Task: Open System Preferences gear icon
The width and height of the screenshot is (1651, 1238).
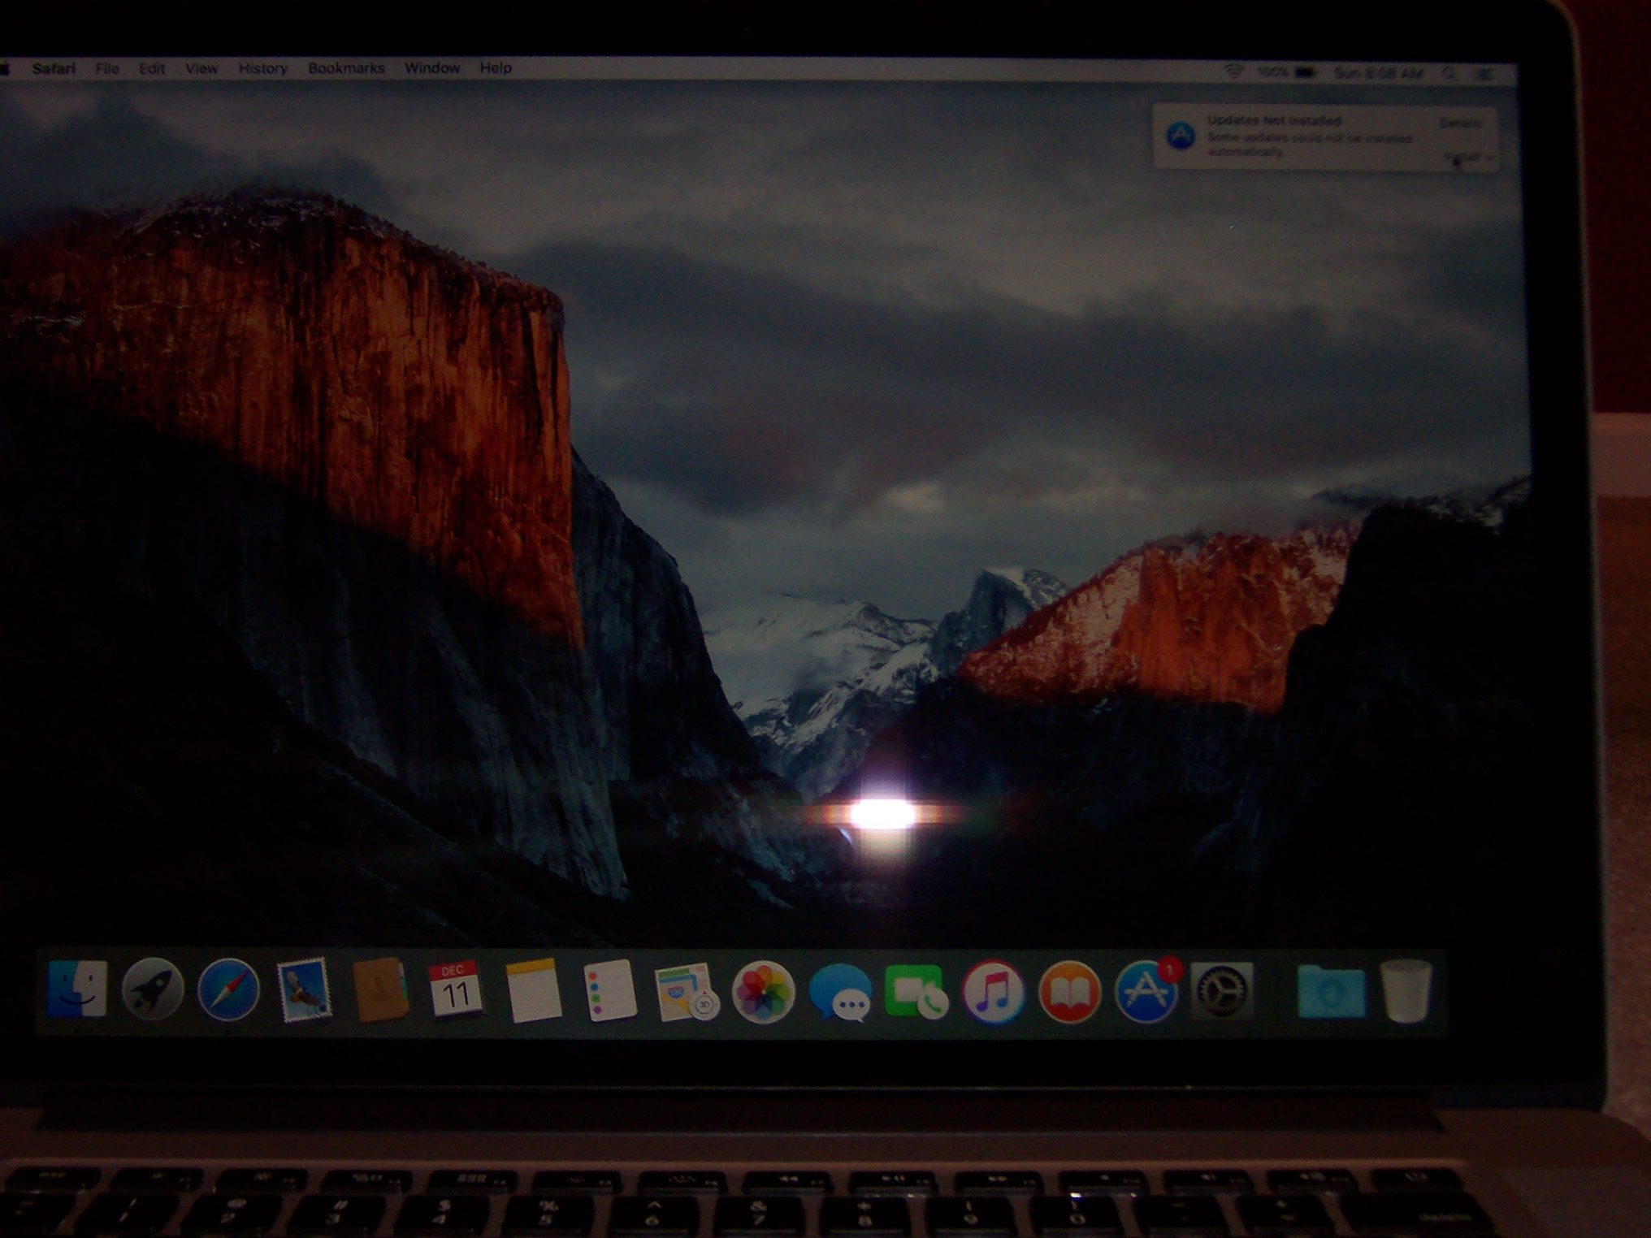Action: tap(1223, 990)
